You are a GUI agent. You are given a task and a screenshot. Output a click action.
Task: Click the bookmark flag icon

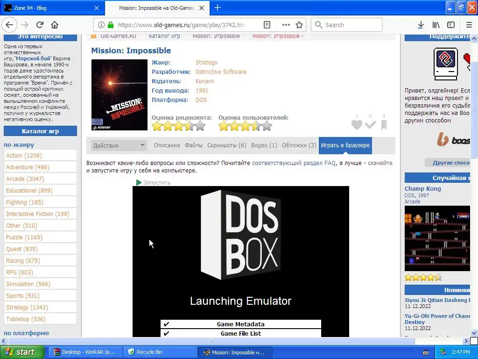coord(384,124)
